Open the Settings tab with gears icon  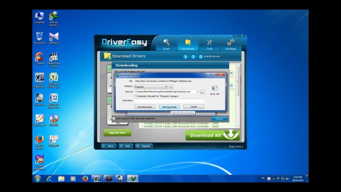click(230, 44)
